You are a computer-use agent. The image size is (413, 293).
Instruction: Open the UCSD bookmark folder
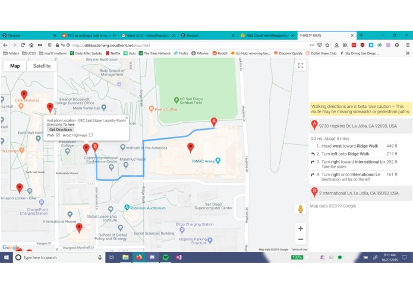pyautogui.click(x=29, y=53)
